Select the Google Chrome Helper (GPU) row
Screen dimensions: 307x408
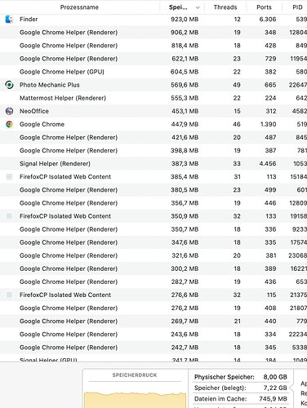(x=153, y=72)
